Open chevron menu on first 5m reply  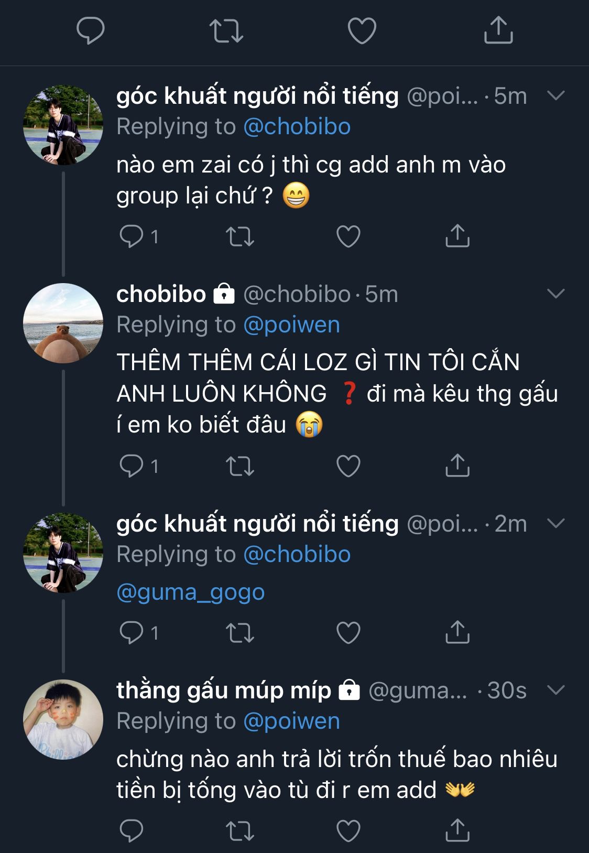pos(555,95)
